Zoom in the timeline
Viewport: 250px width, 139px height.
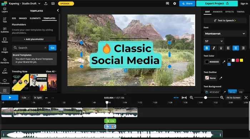click(222, 98)
